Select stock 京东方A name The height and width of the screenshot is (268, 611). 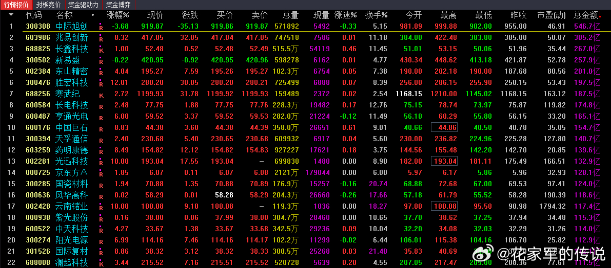[x=72, y=172]
